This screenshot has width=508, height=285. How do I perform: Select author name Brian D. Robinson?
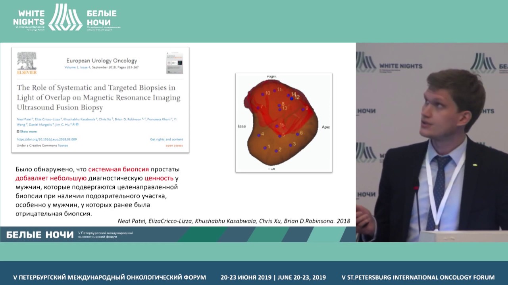tap(128, 119)
